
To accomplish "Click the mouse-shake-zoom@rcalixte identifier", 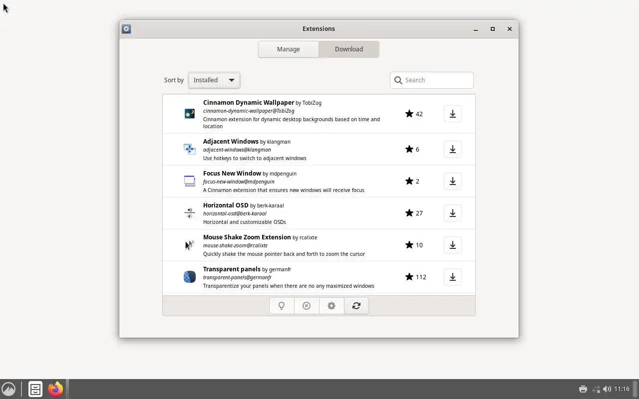I will (x=235, y=245).
